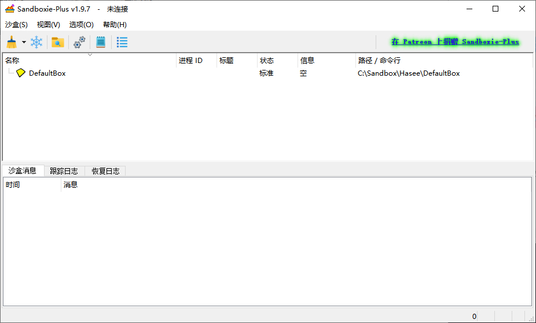Sort by the 名称 column header

12,60
